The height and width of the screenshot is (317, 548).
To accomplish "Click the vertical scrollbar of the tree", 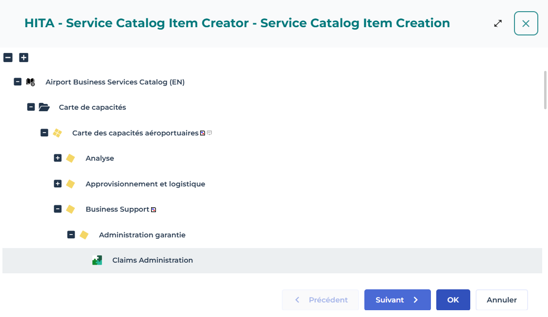I will [x=546, y=90].
